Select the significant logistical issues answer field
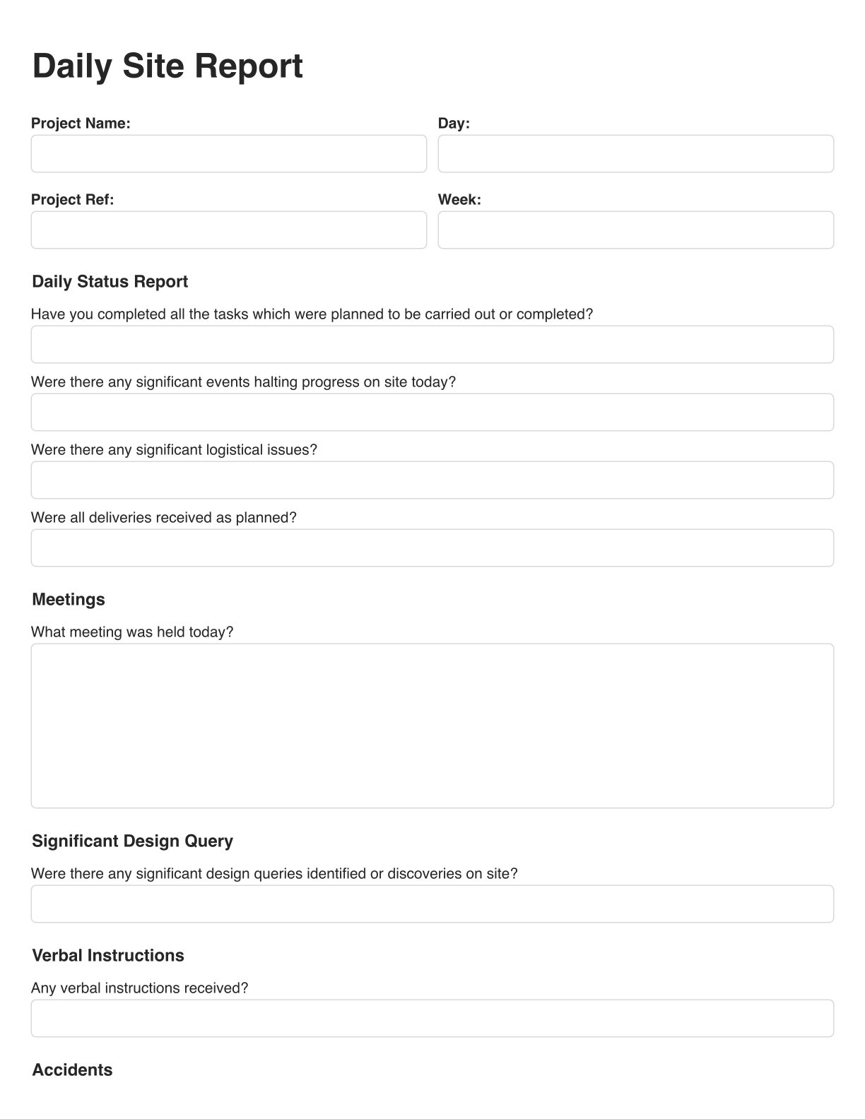 click(432, 480)
